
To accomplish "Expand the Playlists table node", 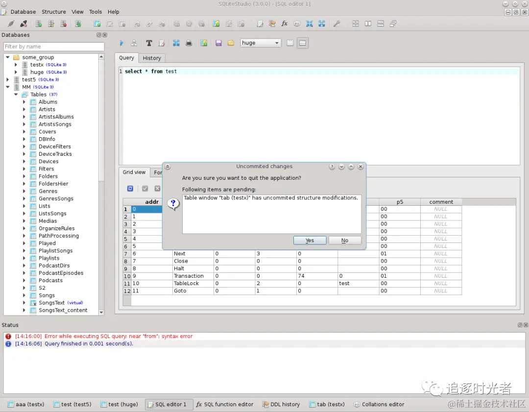I will click(x=24, y=258).
